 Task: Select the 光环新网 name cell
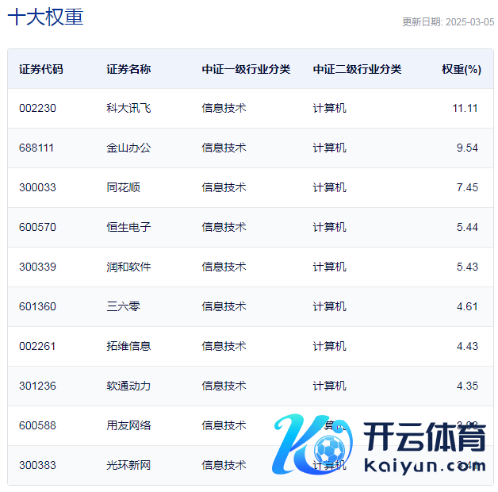point(128,465)
